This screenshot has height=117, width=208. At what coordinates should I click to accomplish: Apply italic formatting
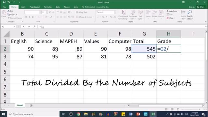click(x=29, y=17)
